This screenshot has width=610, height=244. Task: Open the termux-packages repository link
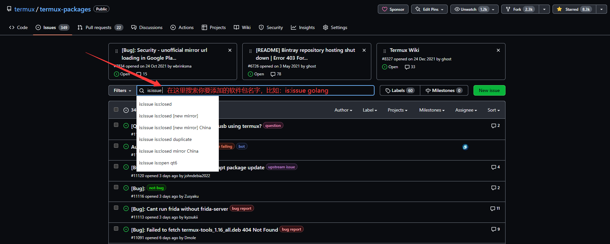click(x=65, y=9)
